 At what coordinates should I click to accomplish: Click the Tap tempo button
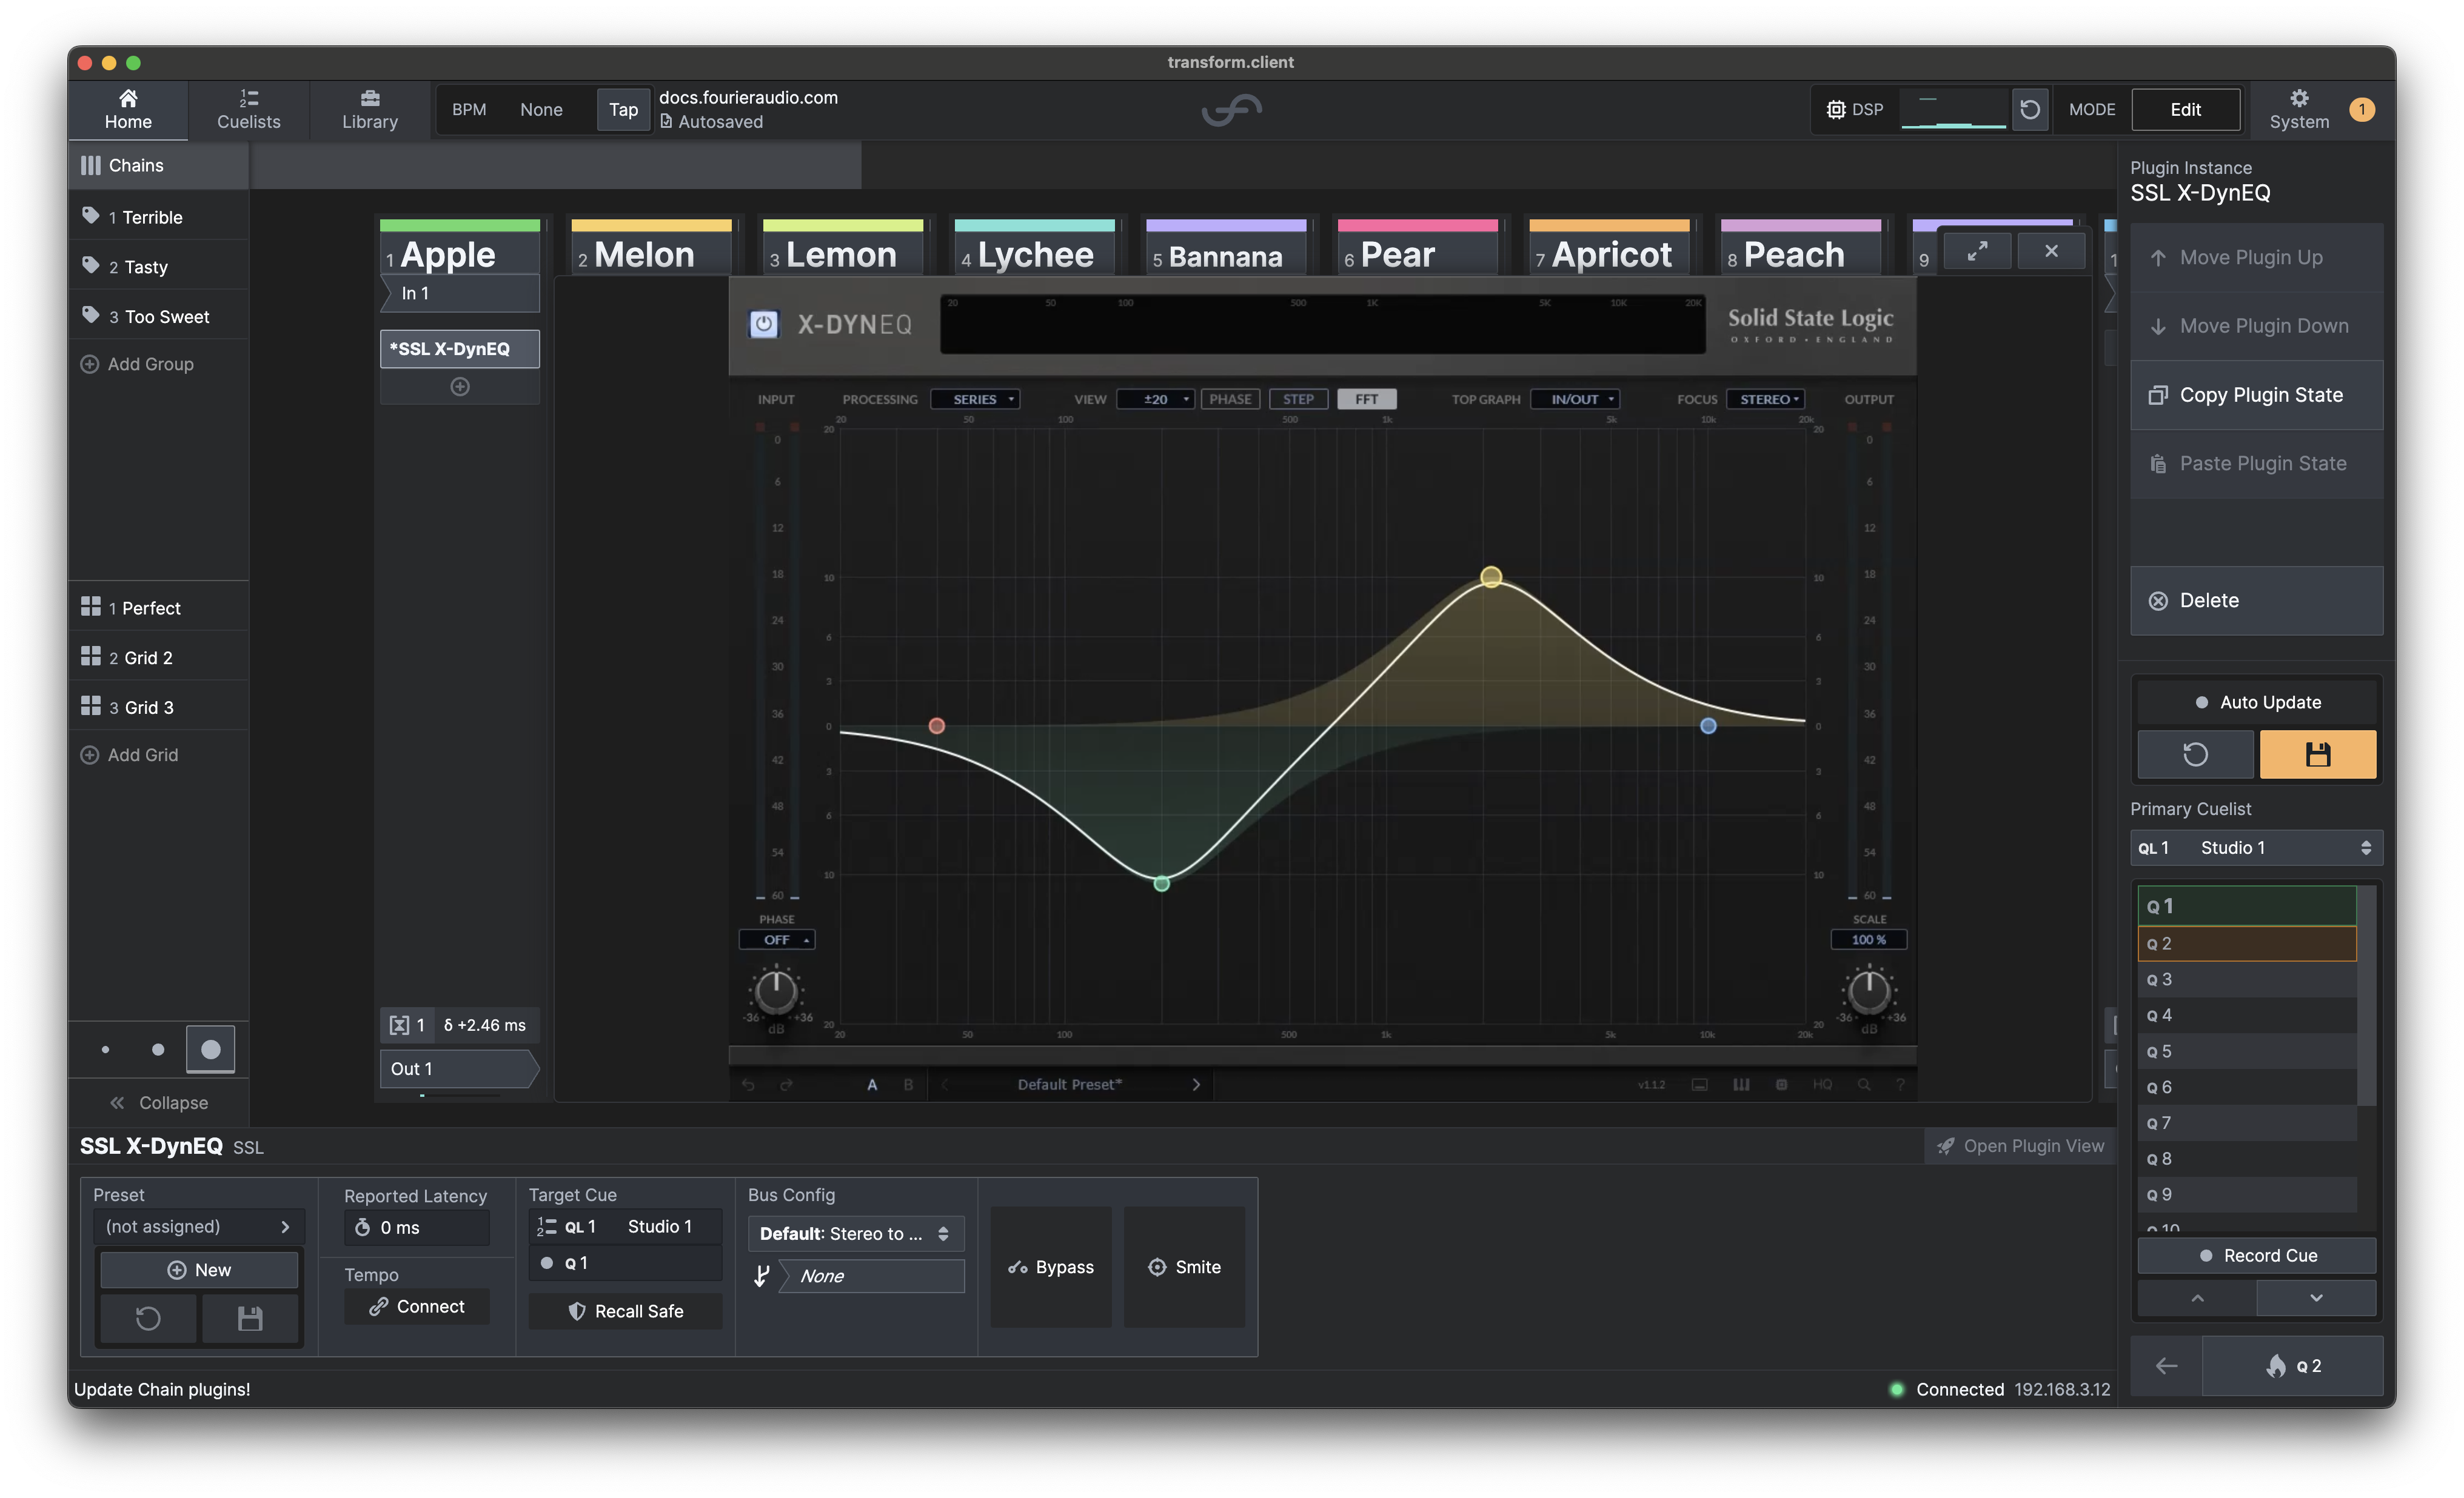tap(623, 109)
